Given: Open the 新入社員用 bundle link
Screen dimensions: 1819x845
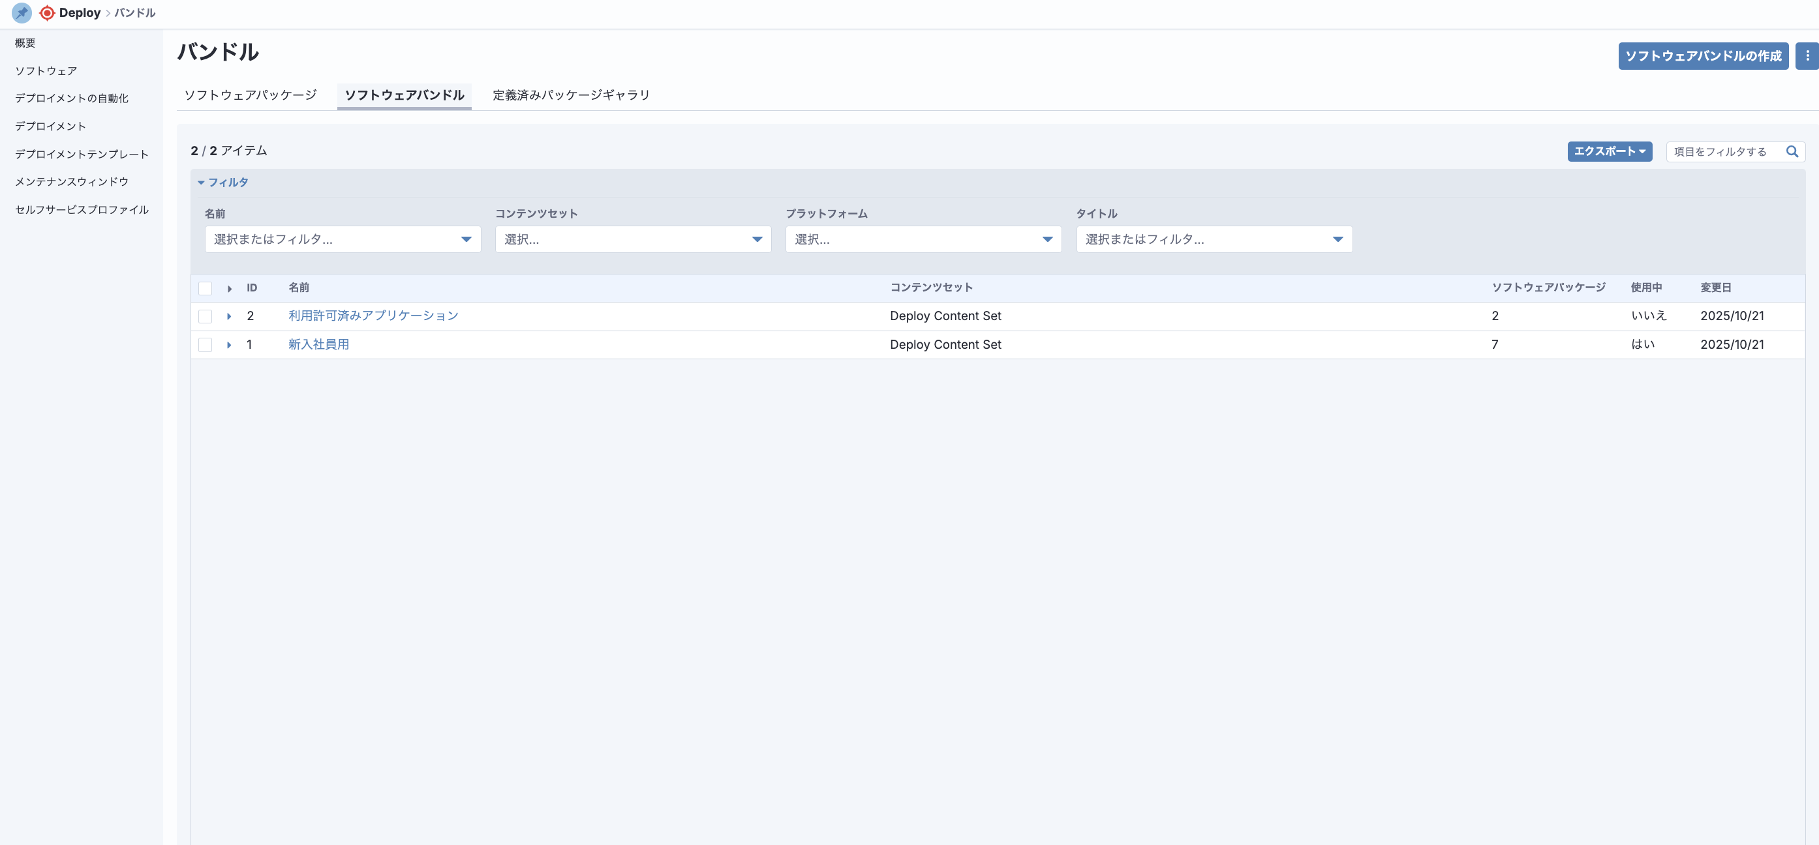Looking at the screenshot, I should pyautogui.click(x=318, y=344).
